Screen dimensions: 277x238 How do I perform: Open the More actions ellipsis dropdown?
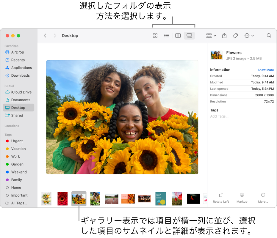[x=249, y=36]
